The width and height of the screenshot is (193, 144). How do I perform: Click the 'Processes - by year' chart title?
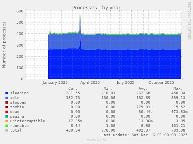(96, 8)
